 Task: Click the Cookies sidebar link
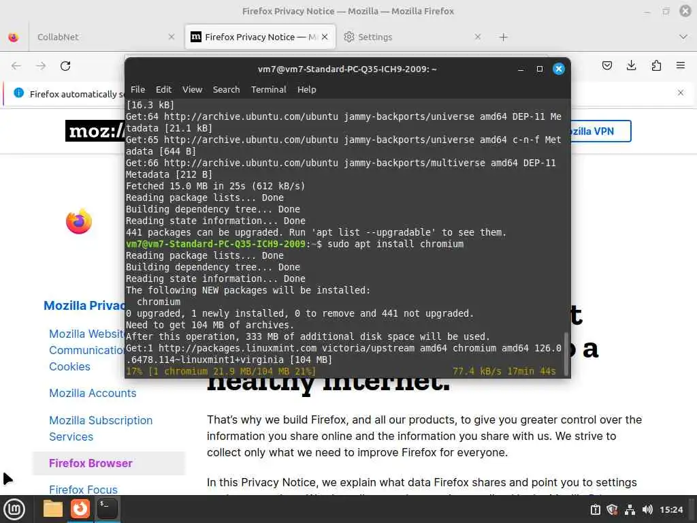click(x=69, y=366)
